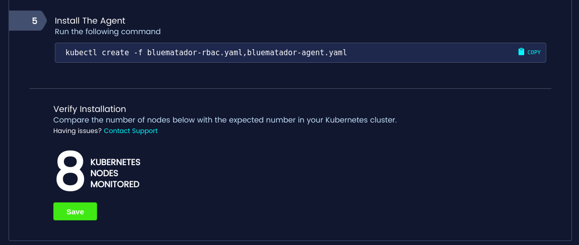This screenshot has width=579, height=245.
Task: Click the word KUBERNETES beside the count
Action: tap(115, 163)
